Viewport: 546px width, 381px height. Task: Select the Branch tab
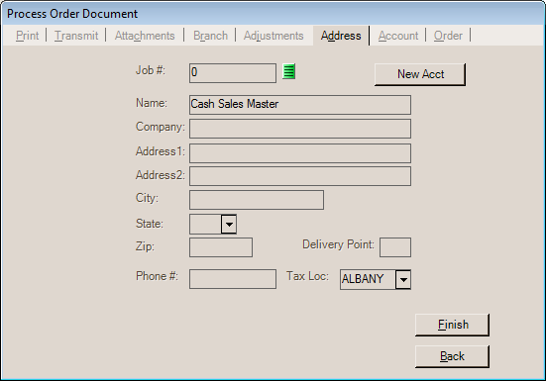[210, 36]
